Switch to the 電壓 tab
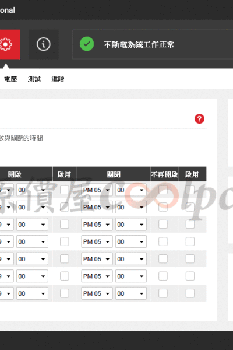233x350 pixels. point(10,79)
